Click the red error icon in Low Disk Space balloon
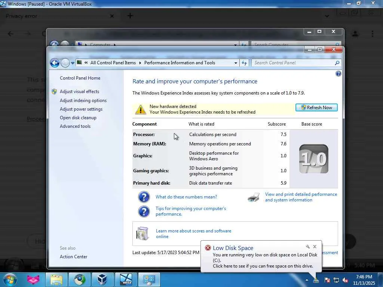Screen dimensions: 383x287 208,248
